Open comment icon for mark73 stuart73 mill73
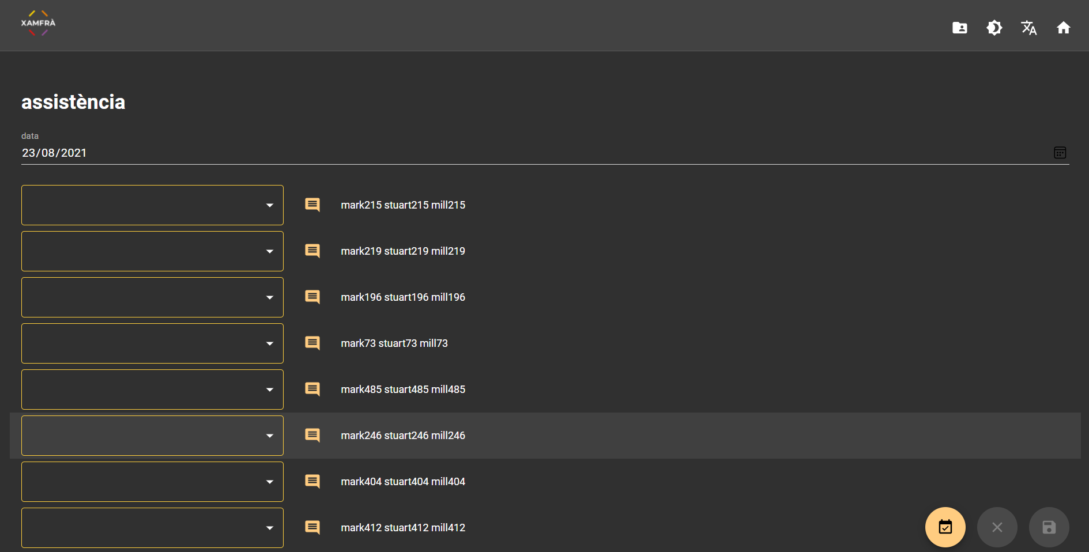Image resolution: width=1089 pixels, height=552 pixels. coord(312,343)
